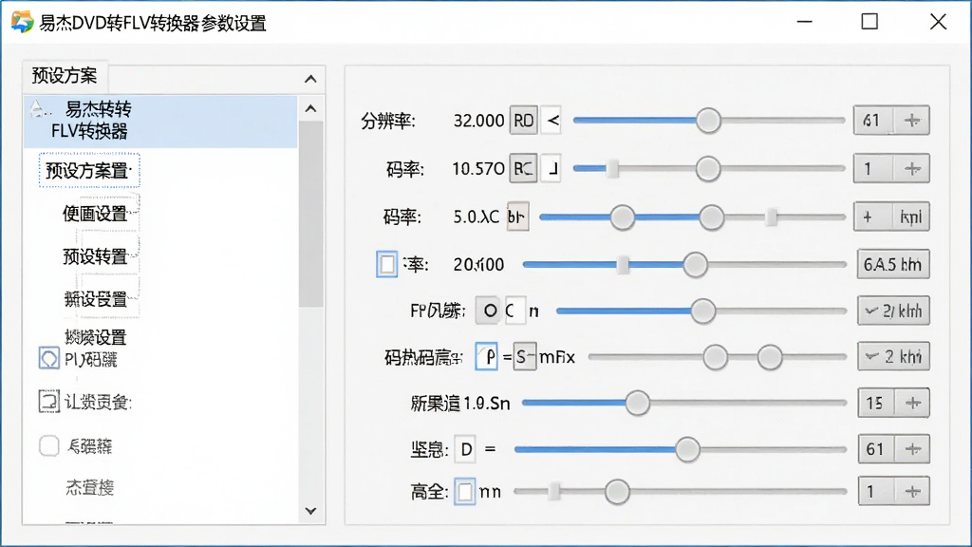Click the plus icon in the 坚息 row

pyautogui.click(x=912, y=449)
